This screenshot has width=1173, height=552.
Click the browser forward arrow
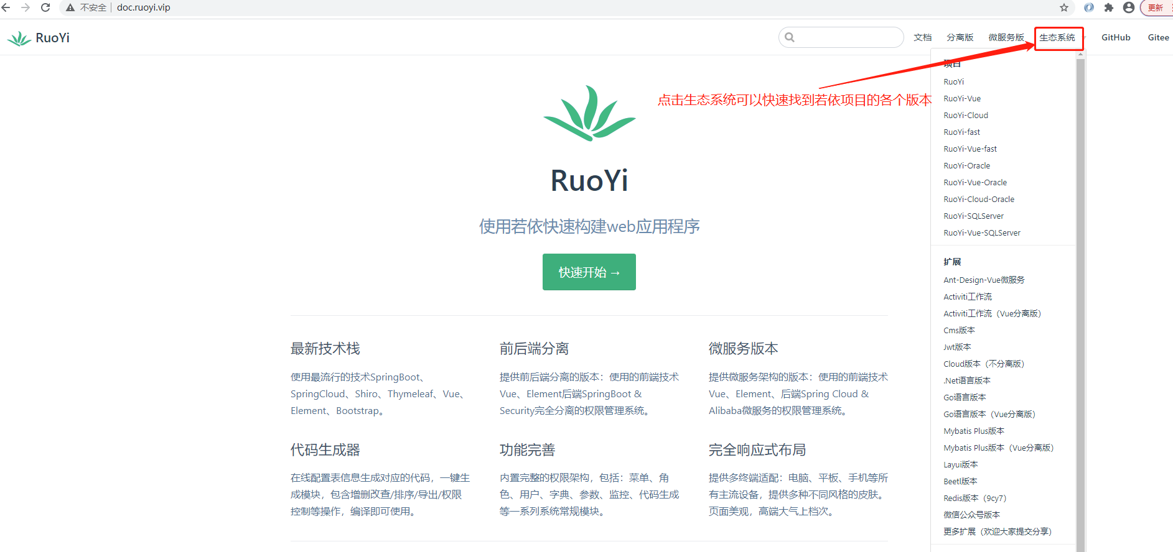pos(26,7)
